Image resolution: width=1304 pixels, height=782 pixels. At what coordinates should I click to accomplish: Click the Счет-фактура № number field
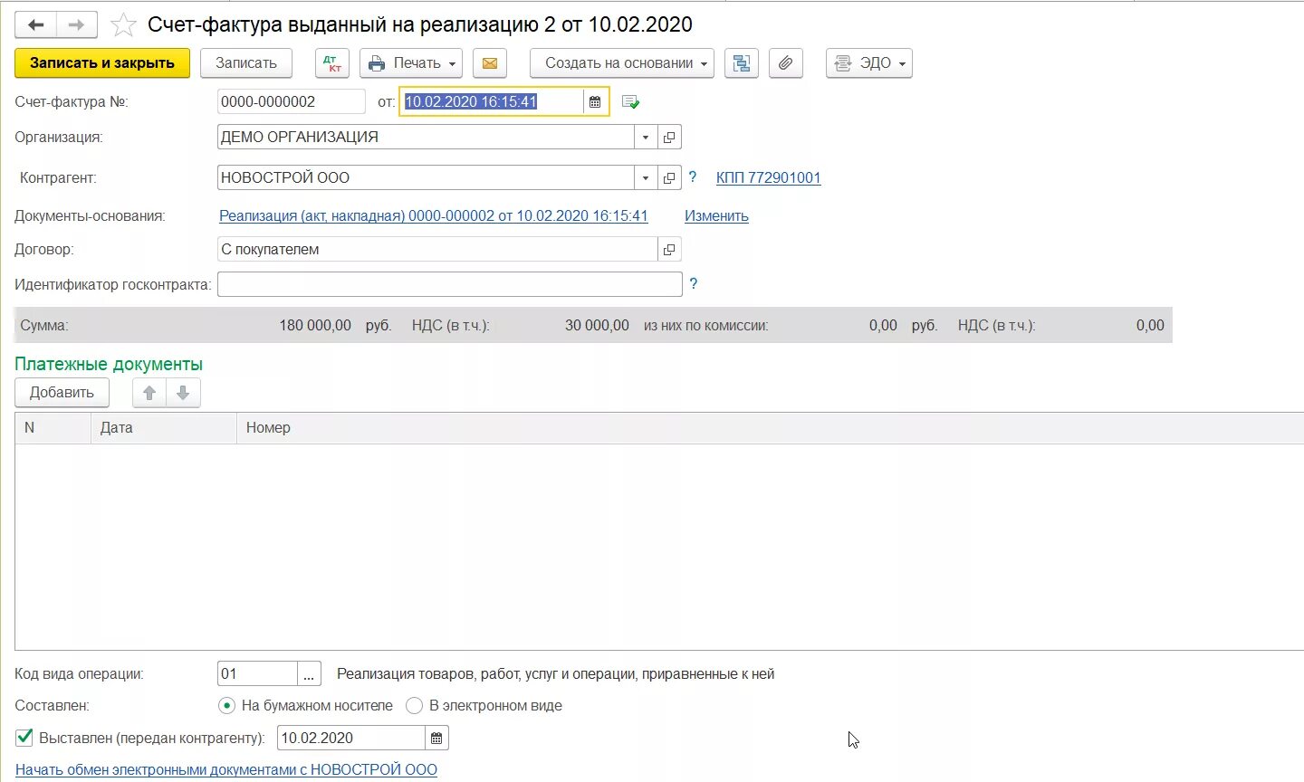(x=292, y=102)
